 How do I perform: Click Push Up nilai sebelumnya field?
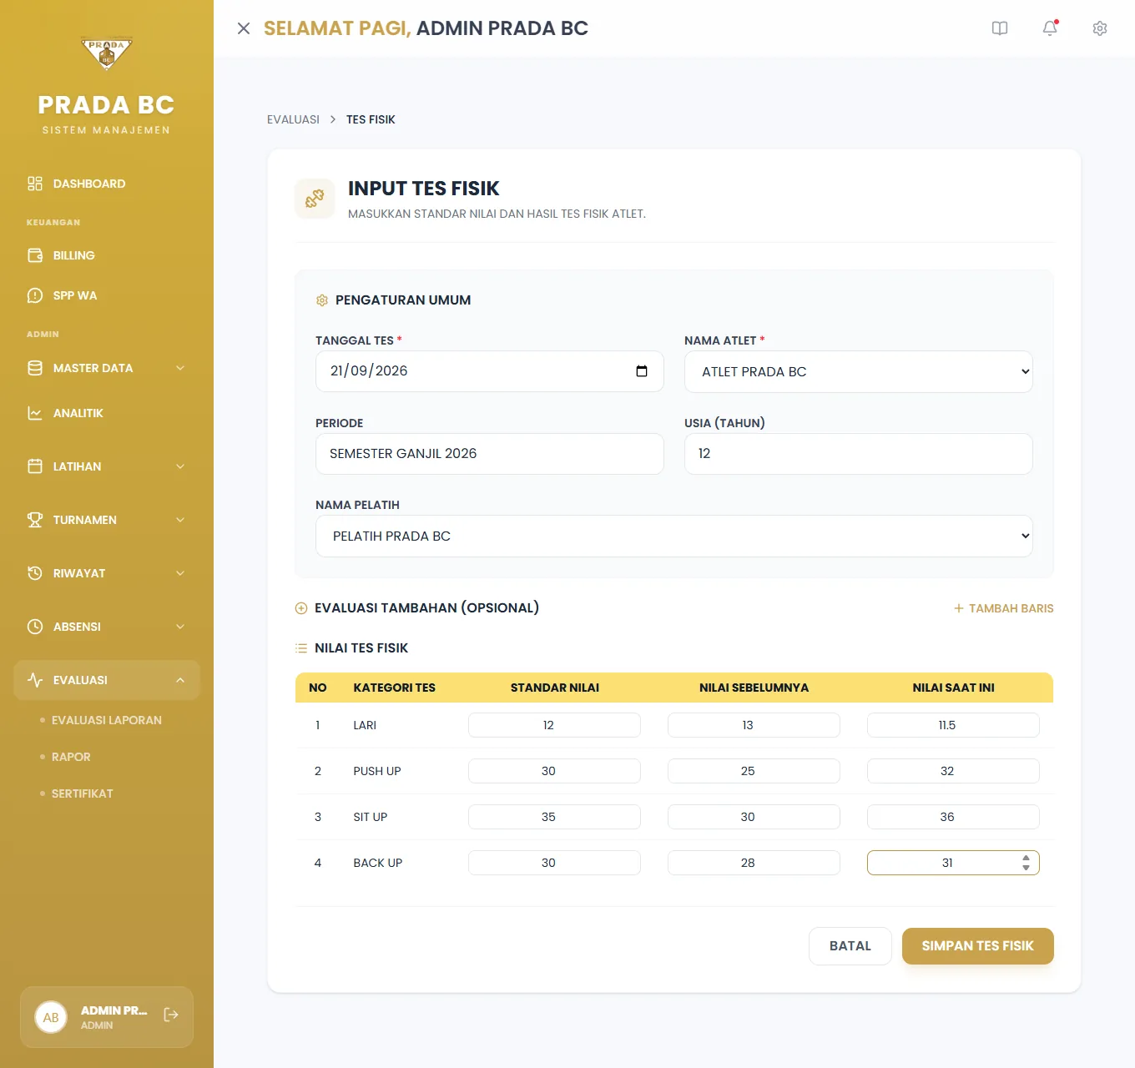[x=754, y=771]
